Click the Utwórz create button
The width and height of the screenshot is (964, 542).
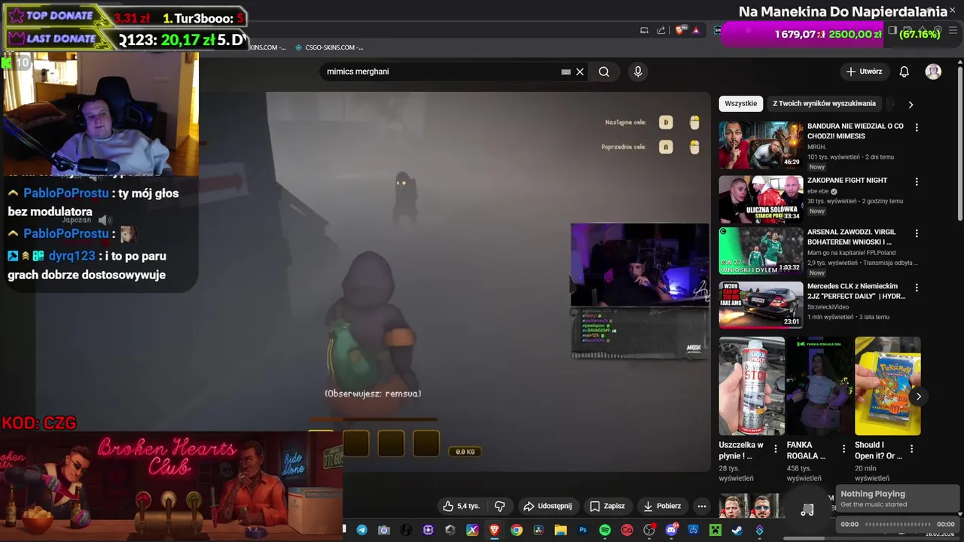click(x=864, y=72)
